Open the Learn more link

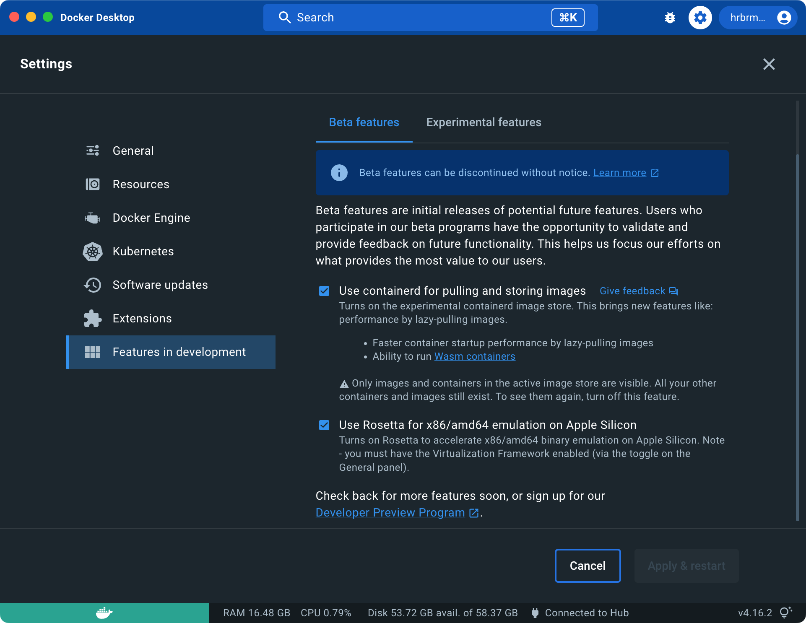point(619,173)
